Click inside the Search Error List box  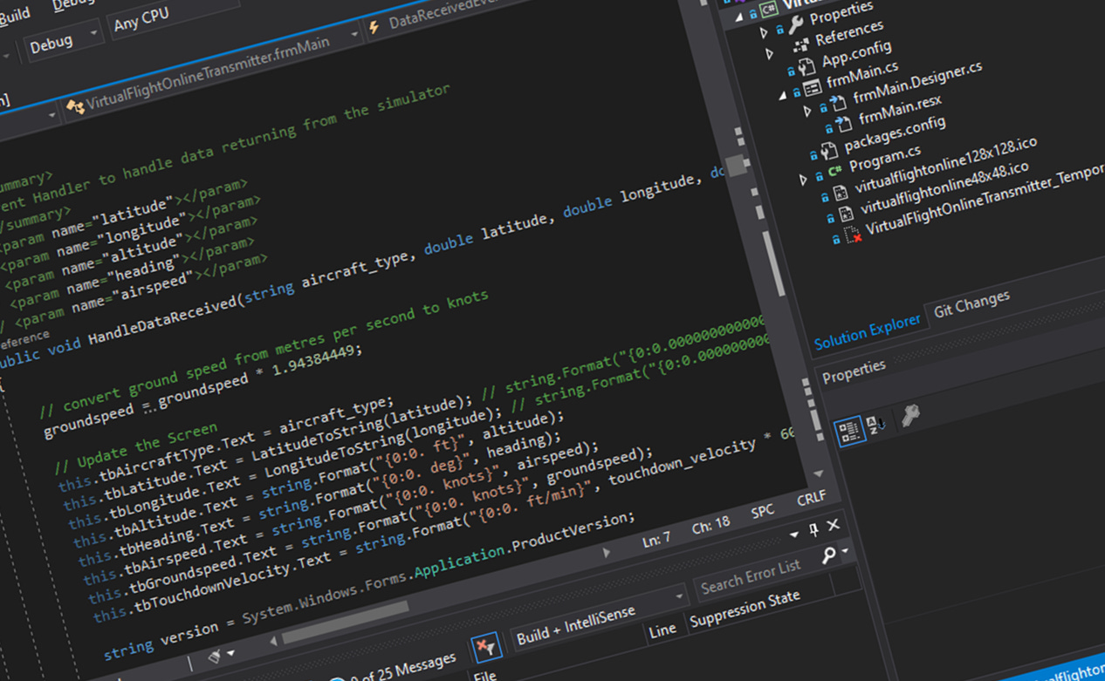coord(751,576)
